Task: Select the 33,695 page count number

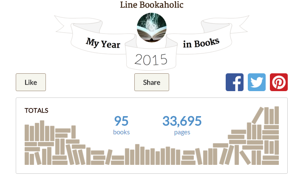Action: (182, 121)
